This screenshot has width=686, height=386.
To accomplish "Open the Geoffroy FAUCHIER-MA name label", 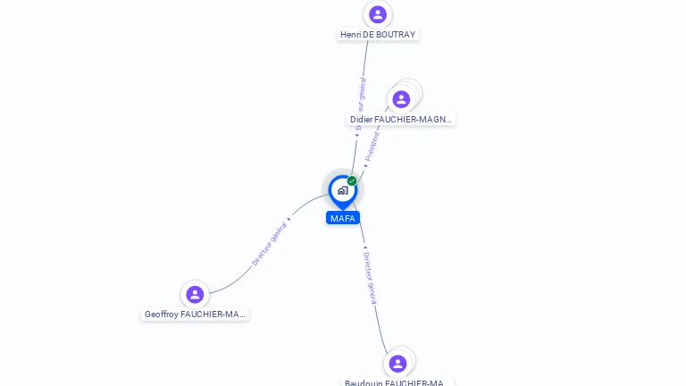I will (x=195, y=315).
